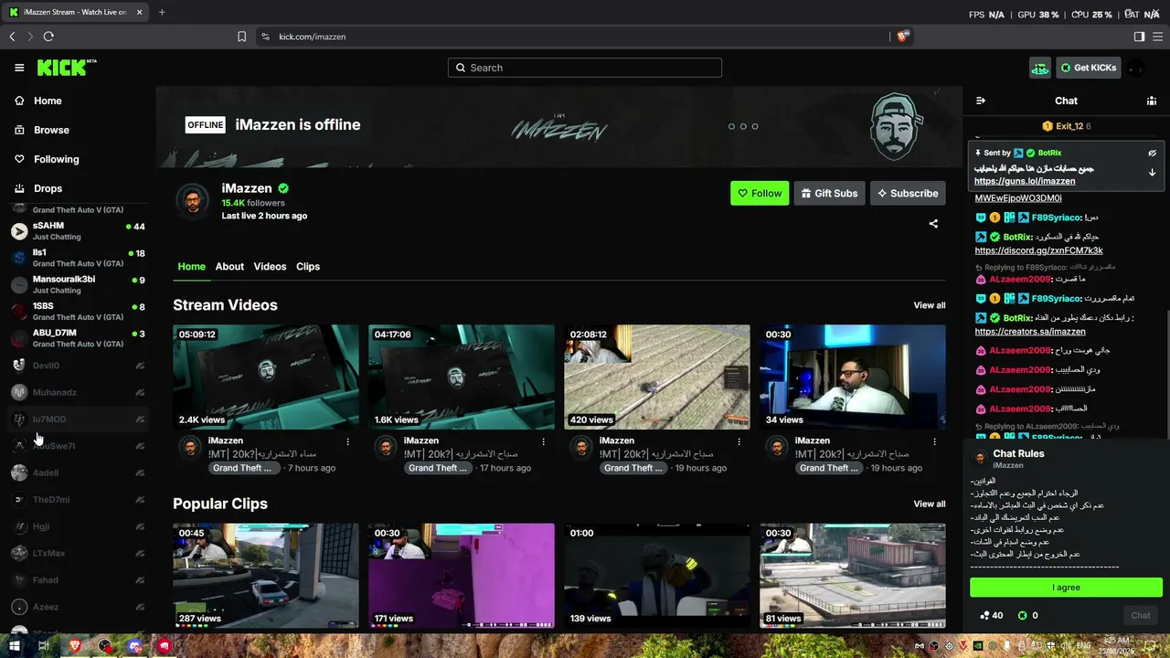Agree to the chat rules

pyautogui.click(x=1066, y=588)
